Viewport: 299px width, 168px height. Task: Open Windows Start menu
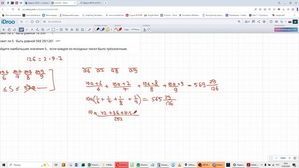click(x=3, y=165)
